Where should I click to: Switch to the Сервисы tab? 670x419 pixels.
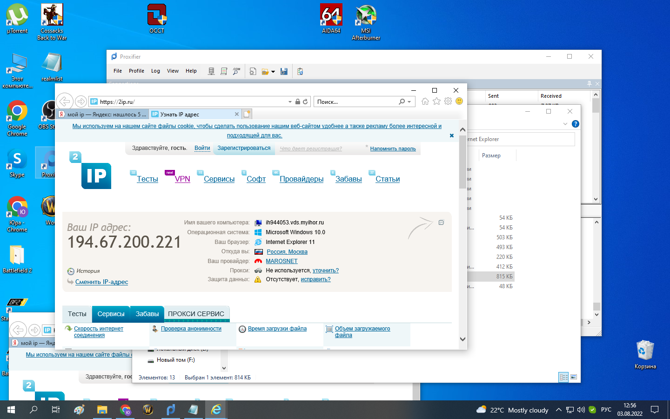point(111,314)
